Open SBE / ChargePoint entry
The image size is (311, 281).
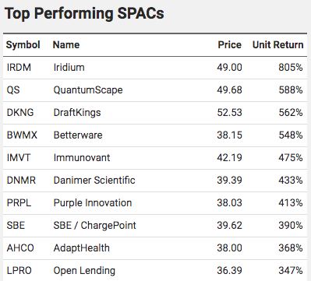coord(94,226)
